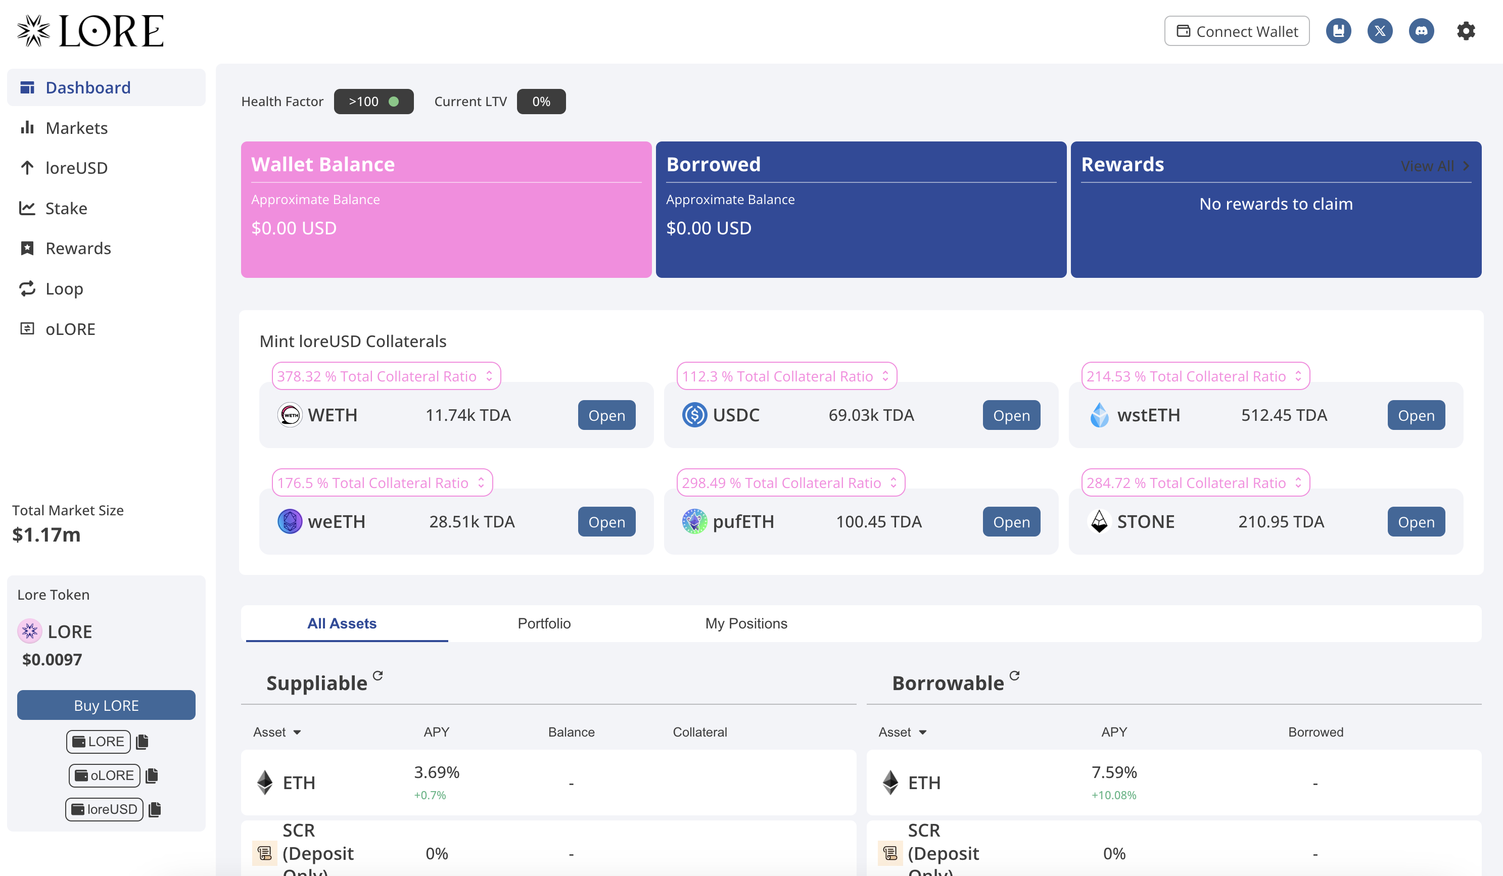Sort Borrowable table by Asset
1503x876 pixels.
click(x=903, y=733)
